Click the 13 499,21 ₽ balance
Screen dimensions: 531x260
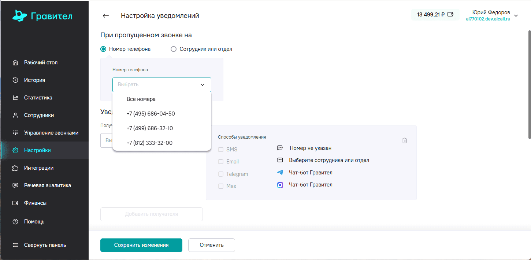click(x=431, y=15)
